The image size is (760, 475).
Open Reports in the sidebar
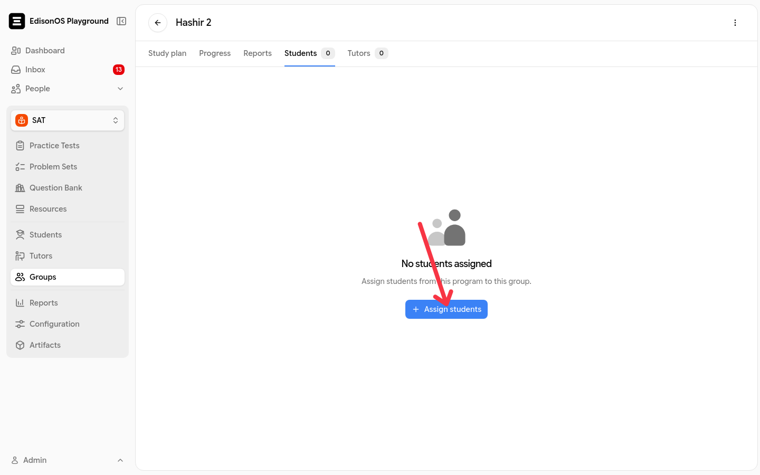tap(68, 303)
